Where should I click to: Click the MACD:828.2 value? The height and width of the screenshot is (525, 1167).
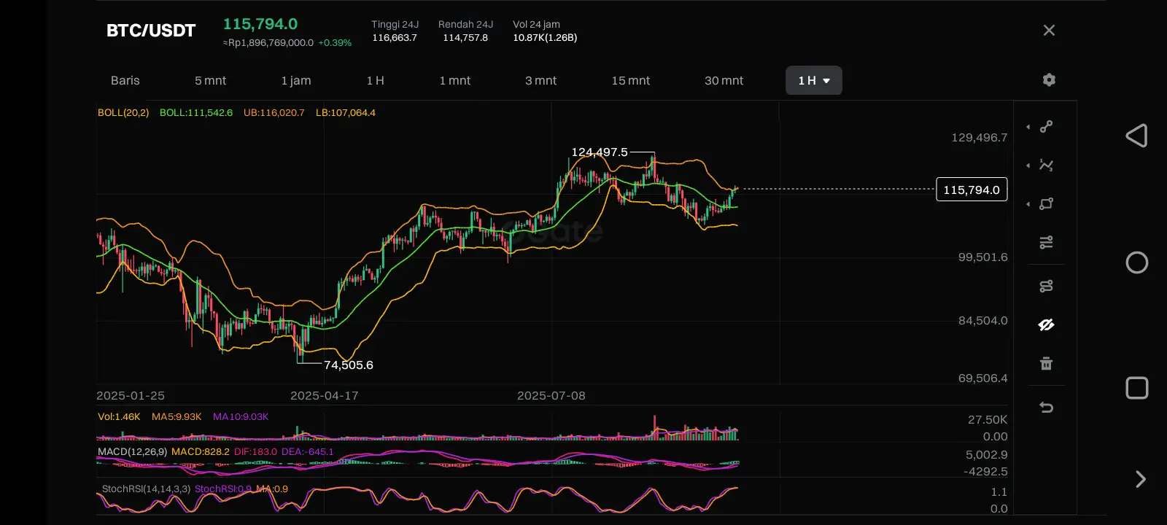201,452
